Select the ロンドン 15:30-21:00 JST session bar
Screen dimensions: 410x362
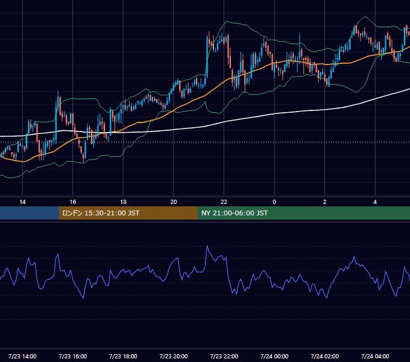point(128,213)
